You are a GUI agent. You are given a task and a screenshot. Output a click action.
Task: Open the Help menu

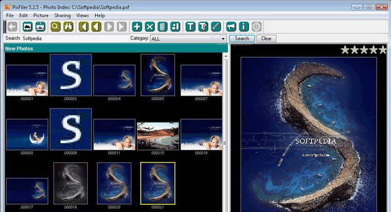100,16
